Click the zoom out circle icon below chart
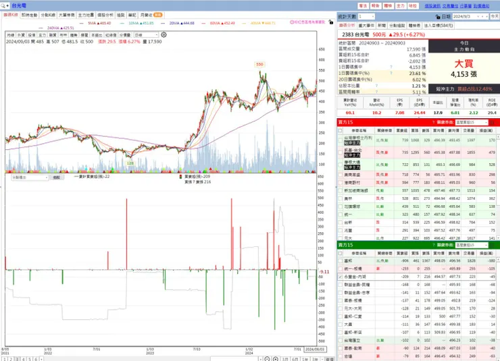 tap(267, 359)
